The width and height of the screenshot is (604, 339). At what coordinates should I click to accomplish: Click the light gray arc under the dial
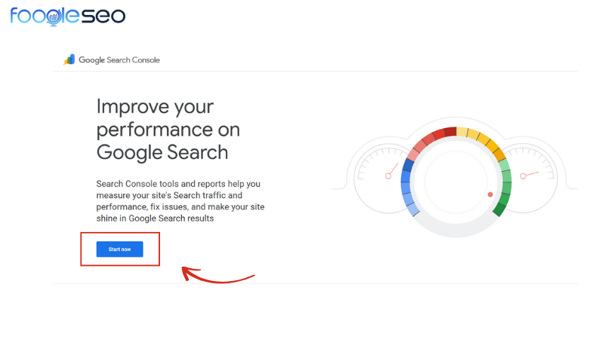click(x=455, y=231)
